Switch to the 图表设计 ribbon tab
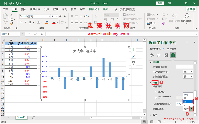 94,9
